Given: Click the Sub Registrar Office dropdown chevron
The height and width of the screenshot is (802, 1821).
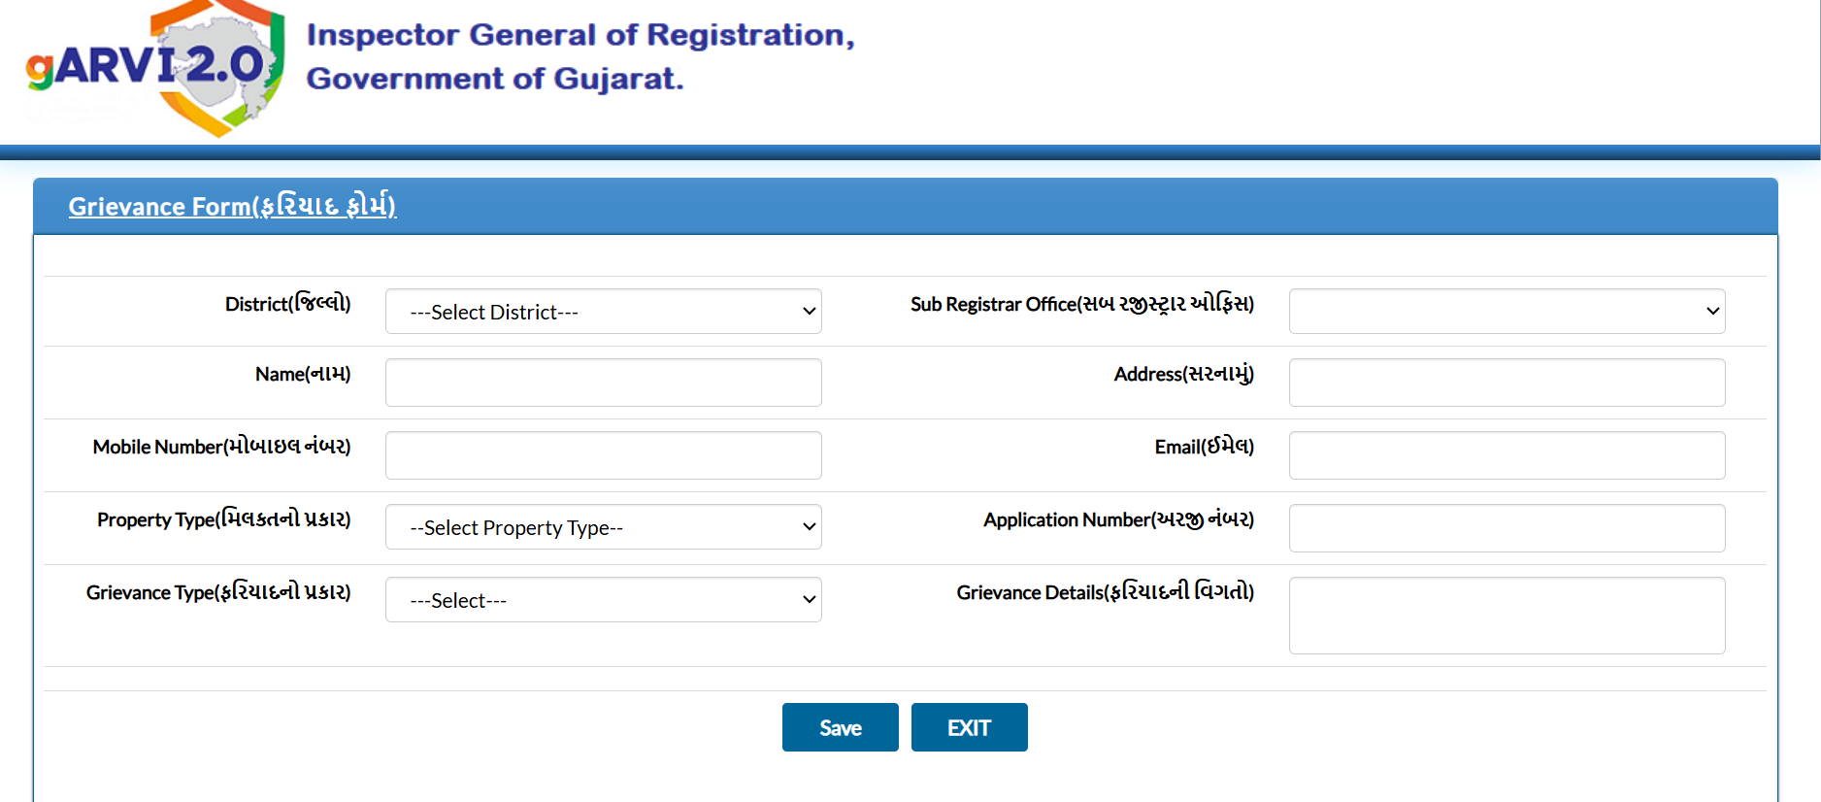Looking at the screenshot, I should [1712, 312].
